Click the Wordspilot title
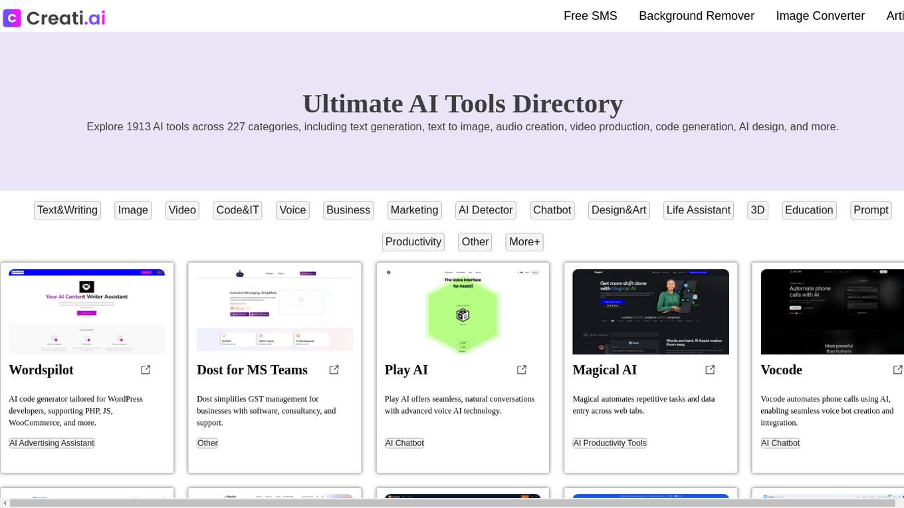The height and width of the screenshot is (508, 904). point(41,370)
